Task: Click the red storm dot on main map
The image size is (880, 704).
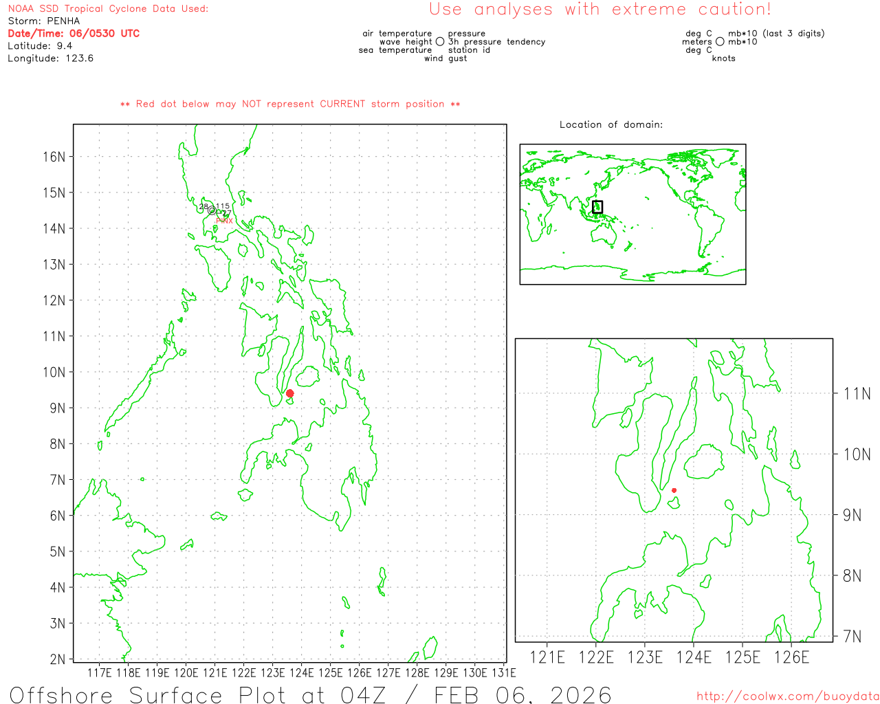Action: (x=290, y=393)
